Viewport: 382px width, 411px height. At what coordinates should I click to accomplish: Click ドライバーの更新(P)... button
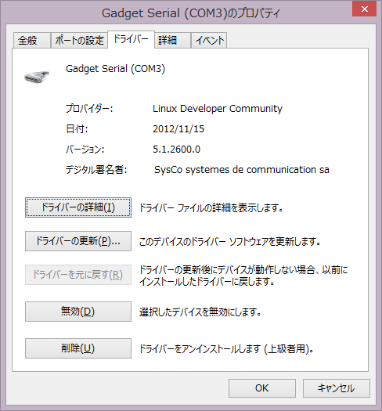[78, 241]
